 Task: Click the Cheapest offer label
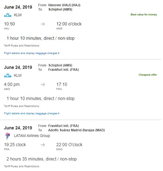pos(148,75)
